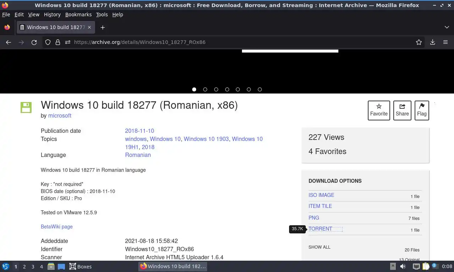
Task: Share this archive item
Action: (x=402, y=110)
